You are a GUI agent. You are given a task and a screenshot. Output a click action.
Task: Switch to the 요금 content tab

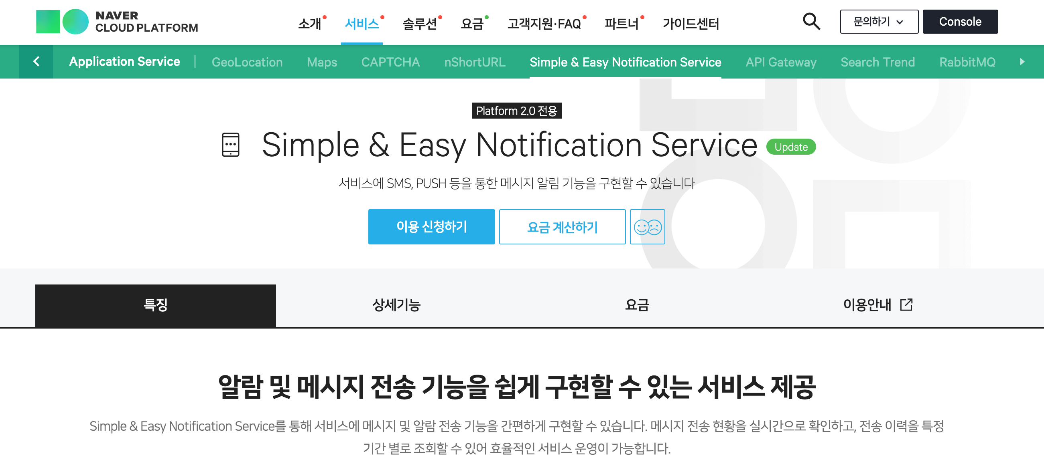tap(637, 305)
